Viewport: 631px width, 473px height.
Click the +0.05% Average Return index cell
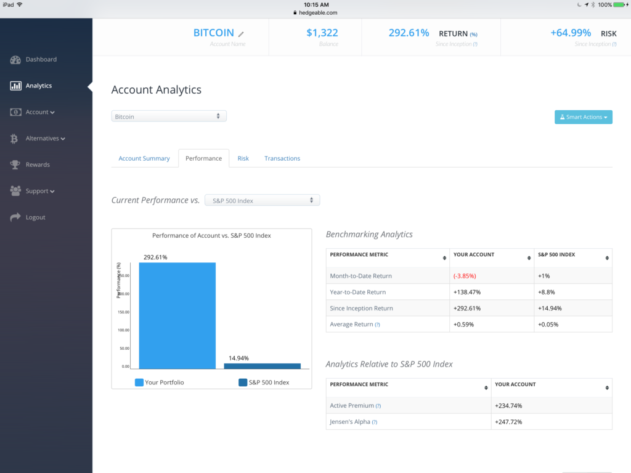point(548,324)
